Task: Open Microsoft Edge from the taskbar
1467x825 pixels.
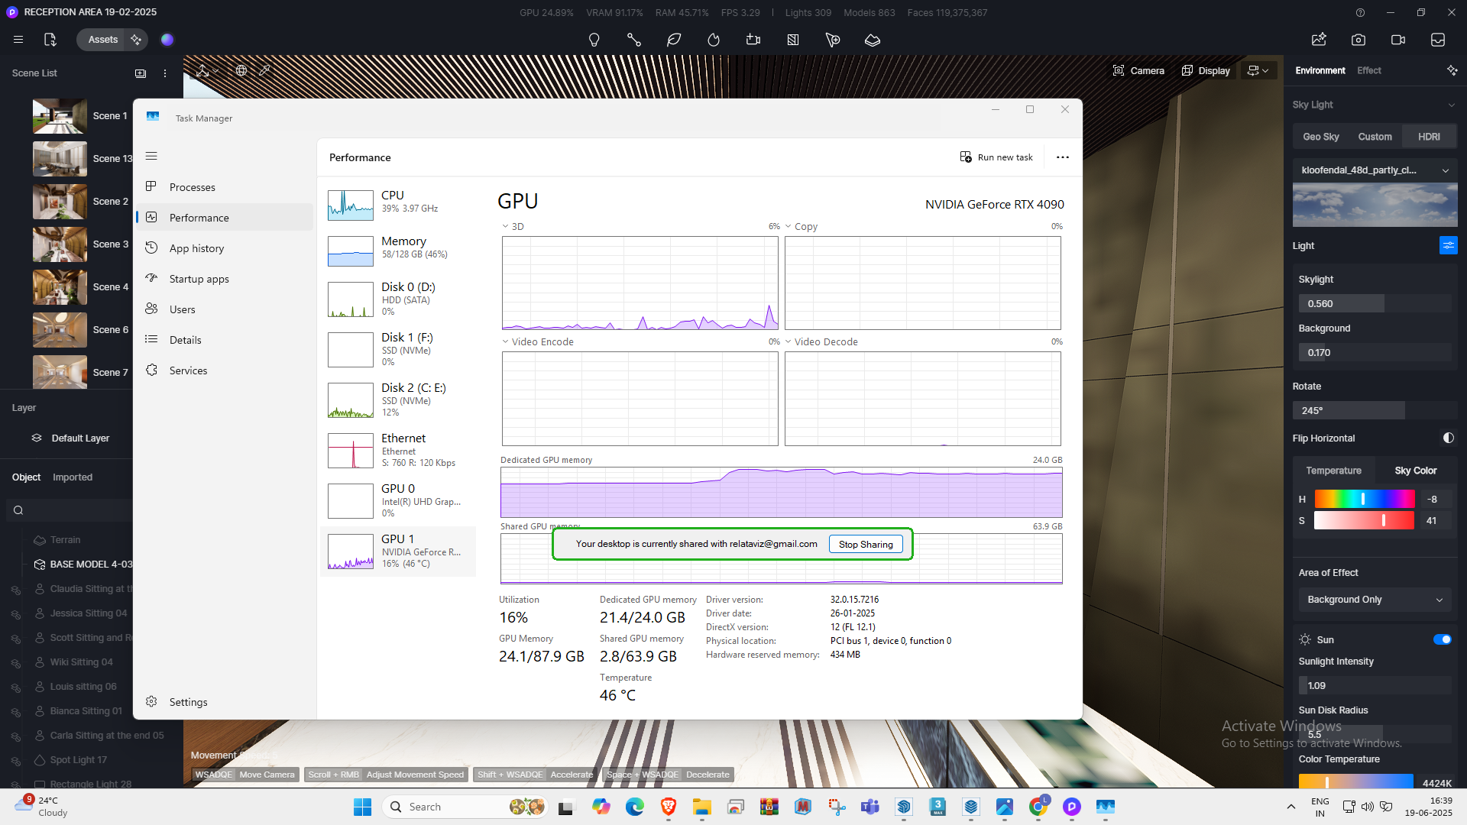Action: coord(635,807)
